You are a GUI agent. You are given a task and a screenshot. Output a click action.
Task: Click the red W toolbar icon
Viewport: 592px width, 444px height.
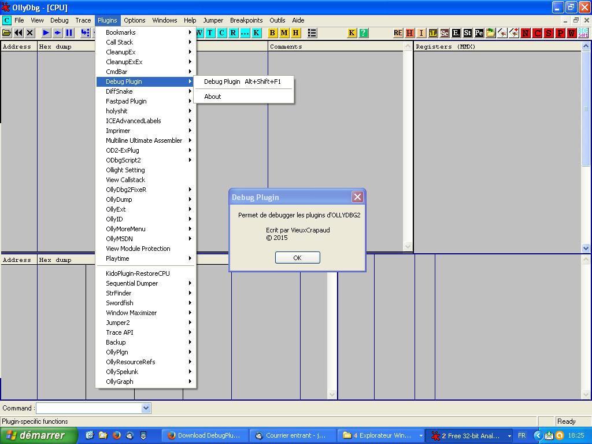572,33
